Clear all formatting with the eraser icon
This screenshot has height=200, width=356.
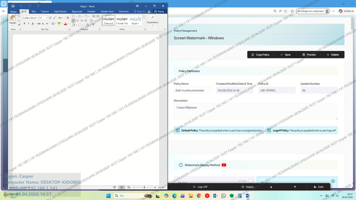[x=68, y=18]
